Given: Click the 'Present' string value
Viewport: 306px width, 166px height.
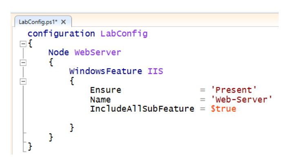Looking at the screenshot, I should 233,90.
